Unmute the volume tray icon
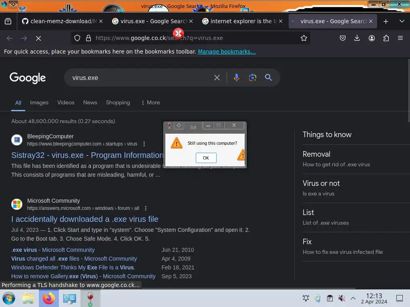Screen dimensions: 410x307 pyautogui.click(x=342, y=298)
